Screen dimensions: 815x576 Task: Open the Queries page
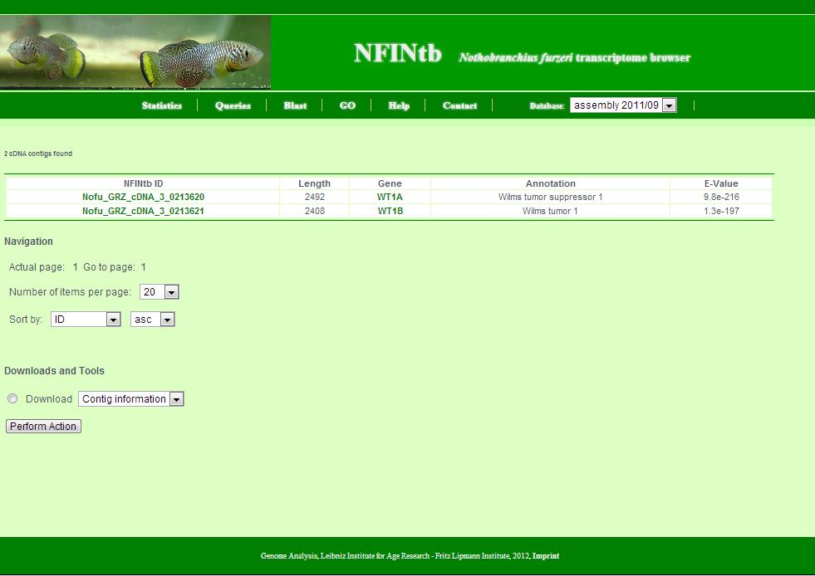[x=233, y=105]
